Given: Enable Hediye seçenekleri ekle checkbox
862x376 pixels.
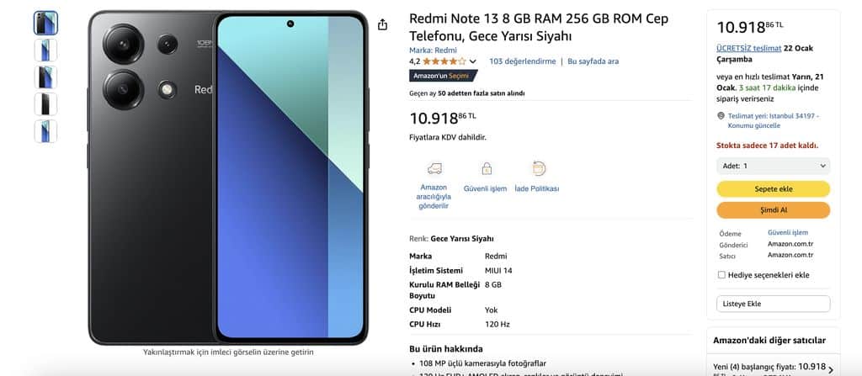Looking at the screenshot, I should 721,275.
